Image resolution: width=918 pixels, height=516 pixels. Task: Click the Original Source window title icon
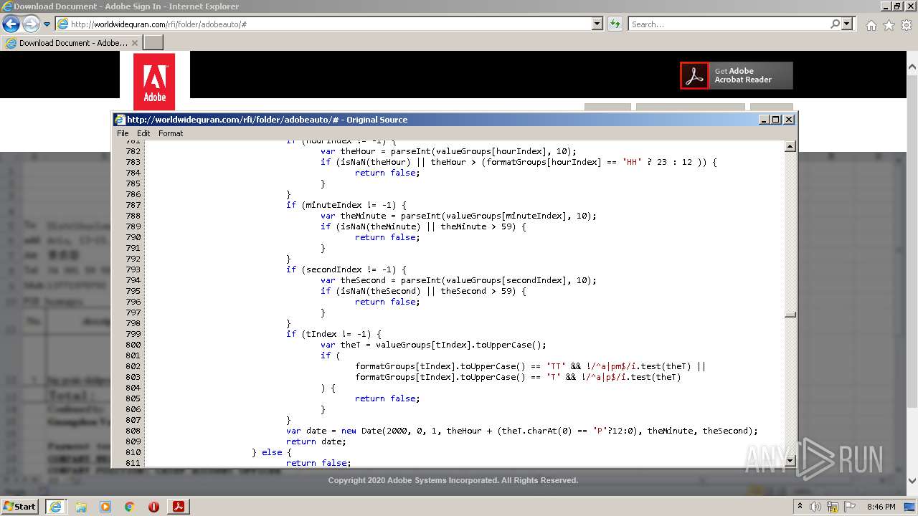(120, 120)
